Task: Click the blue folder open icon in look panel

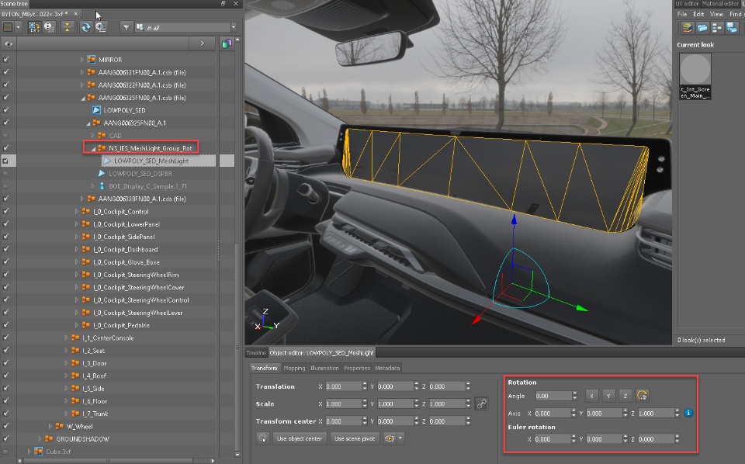Action: (702, 28)
